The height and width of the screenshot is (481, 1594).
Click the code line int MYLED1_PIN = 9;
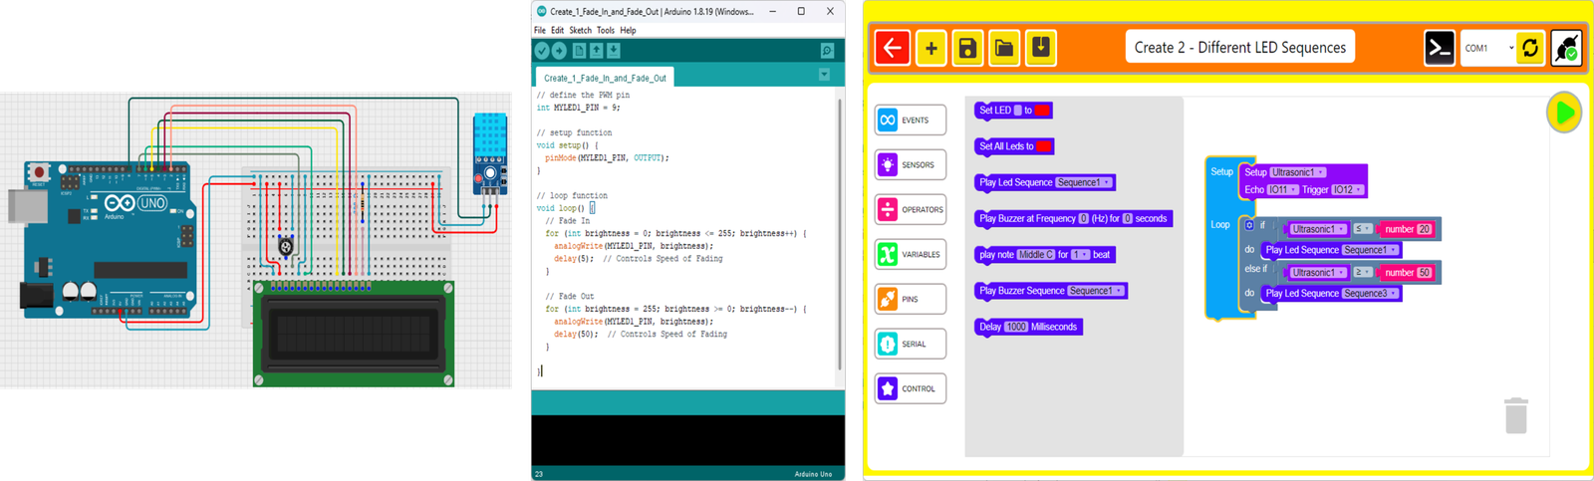579,108
